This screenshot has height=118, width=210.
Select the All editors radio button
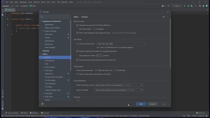94,29
